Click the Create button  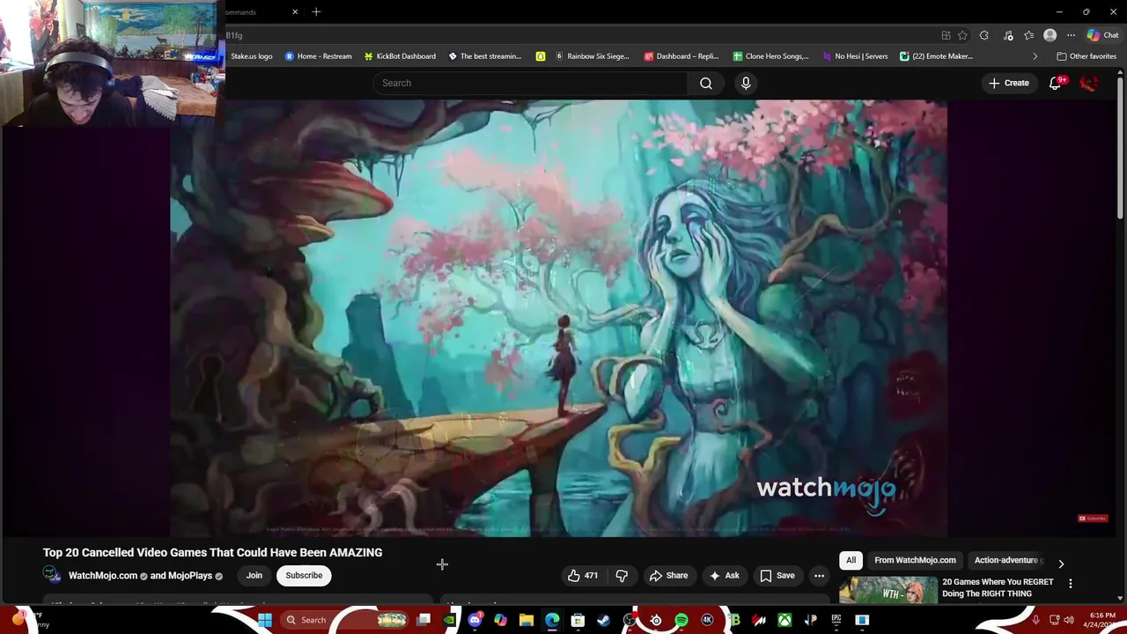tap(1009, 83)
